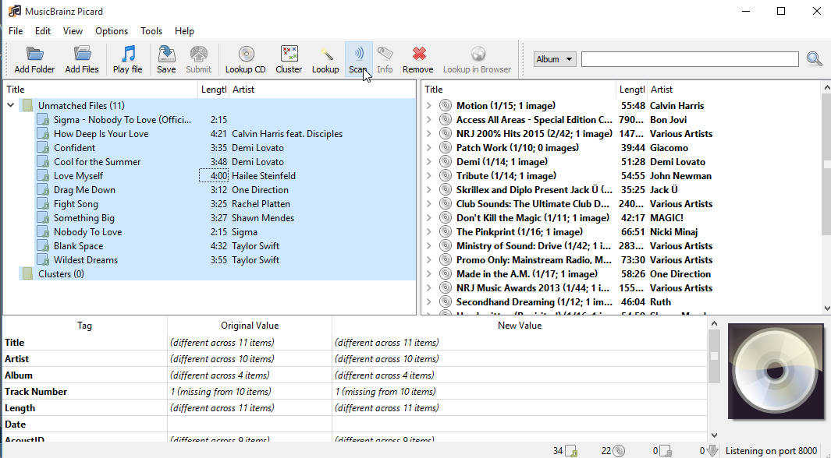Click the Love Myself length cell 4:00

(214, 175)
